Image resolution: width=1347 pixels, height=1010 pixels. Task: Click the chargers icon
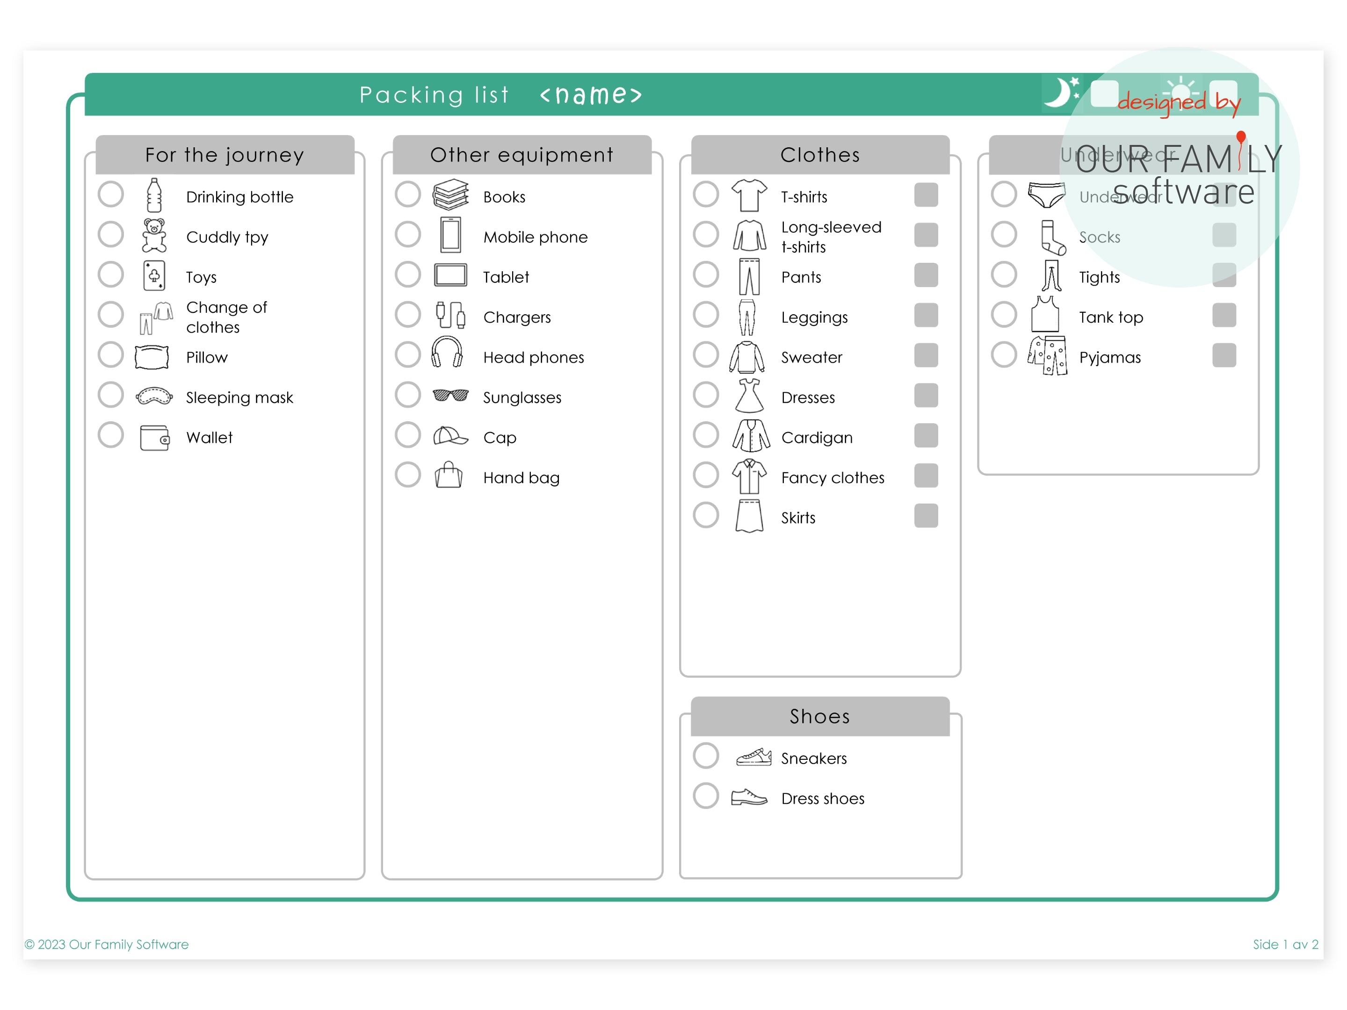coord(450,315)
